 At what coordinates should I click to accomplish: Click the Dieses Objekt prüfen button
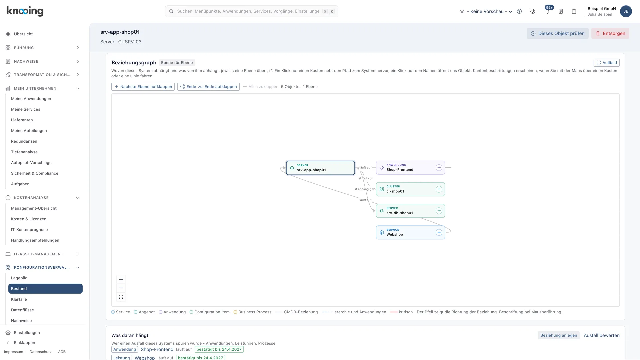tap(558, 33)
